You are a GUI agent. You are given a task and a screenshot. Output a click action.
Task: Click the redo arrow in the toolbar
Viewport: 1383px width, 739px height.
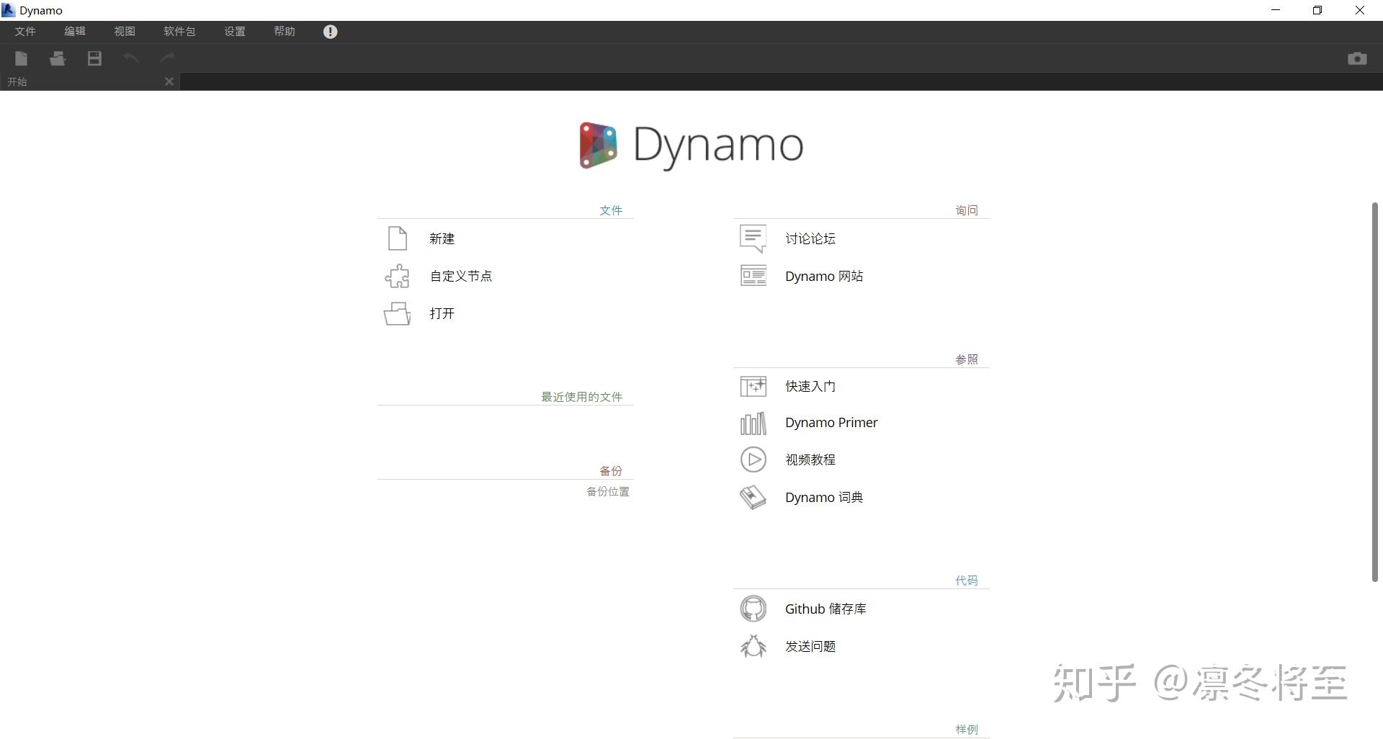167,58
